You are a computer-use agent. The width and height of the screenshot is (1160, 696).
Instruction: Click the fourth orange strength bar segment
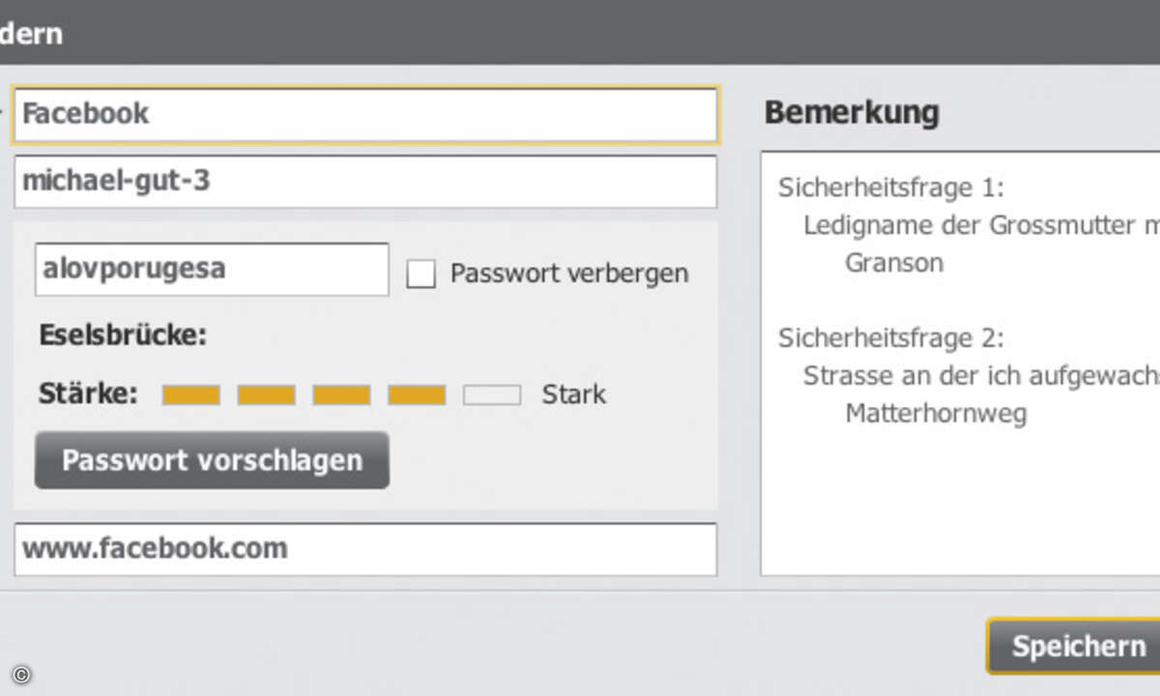coord(417,394)
